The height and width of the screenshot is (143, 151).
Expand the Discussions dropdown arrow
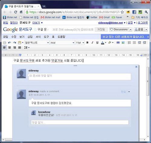pyautogui.click(x=130, y=30)
